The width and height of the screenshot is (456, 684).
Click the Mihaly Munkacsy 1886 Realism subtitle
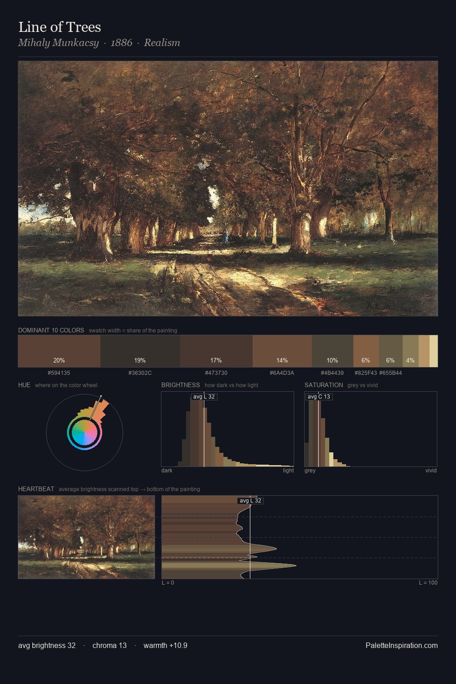[x=99, y=43]
